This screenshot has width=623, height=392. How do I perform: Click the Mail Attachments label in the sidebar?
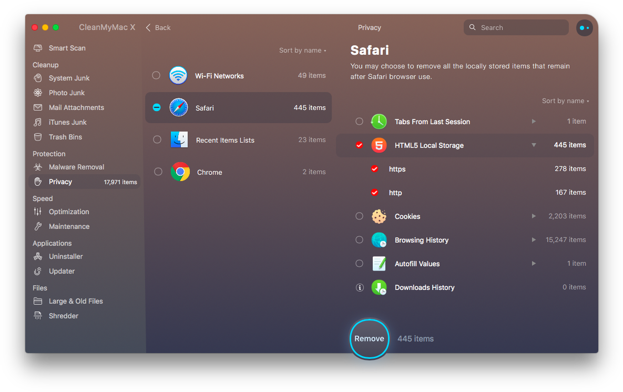tap(76, 107)
